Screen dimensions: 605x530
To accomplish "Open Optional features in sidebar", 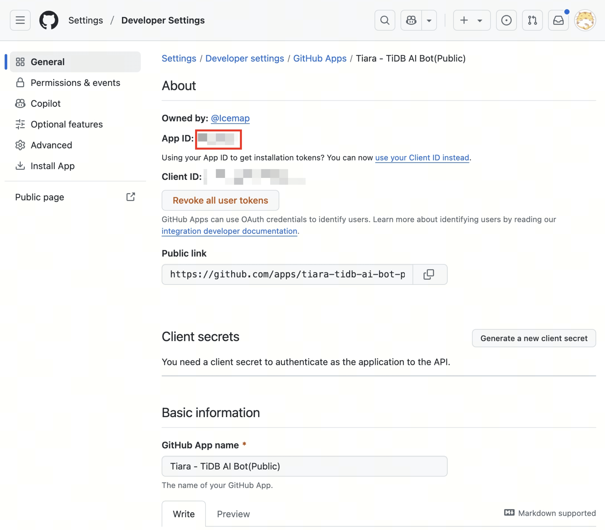I will pyautogui.click(x=75, y=124).
